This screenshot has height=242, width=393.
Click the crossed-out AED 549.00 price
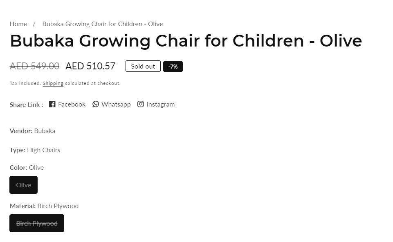[34, 66]
